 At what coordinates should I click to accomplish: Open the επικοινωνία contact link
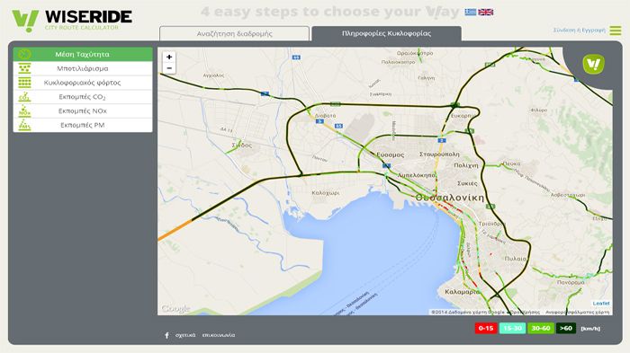pos(219,335)
